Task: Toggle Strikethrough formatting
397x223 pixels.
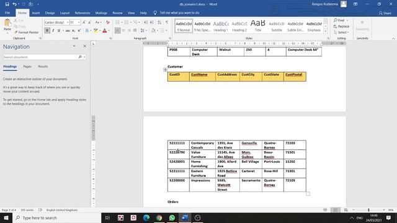Action: coord(68,30)
